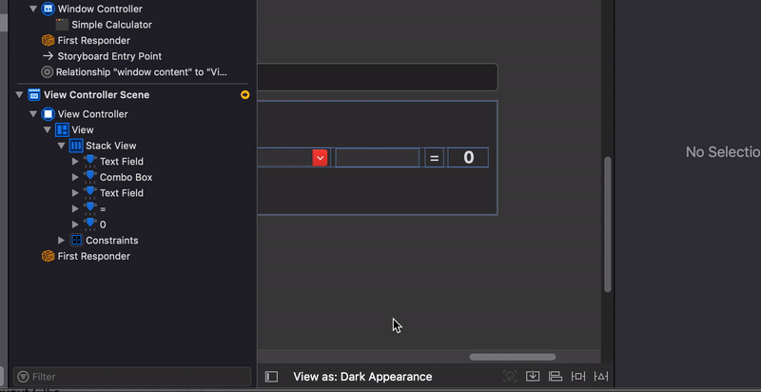Toggle the document outline sidebar icon
Viewport: 761px width, 392px height.
[271, 377]
